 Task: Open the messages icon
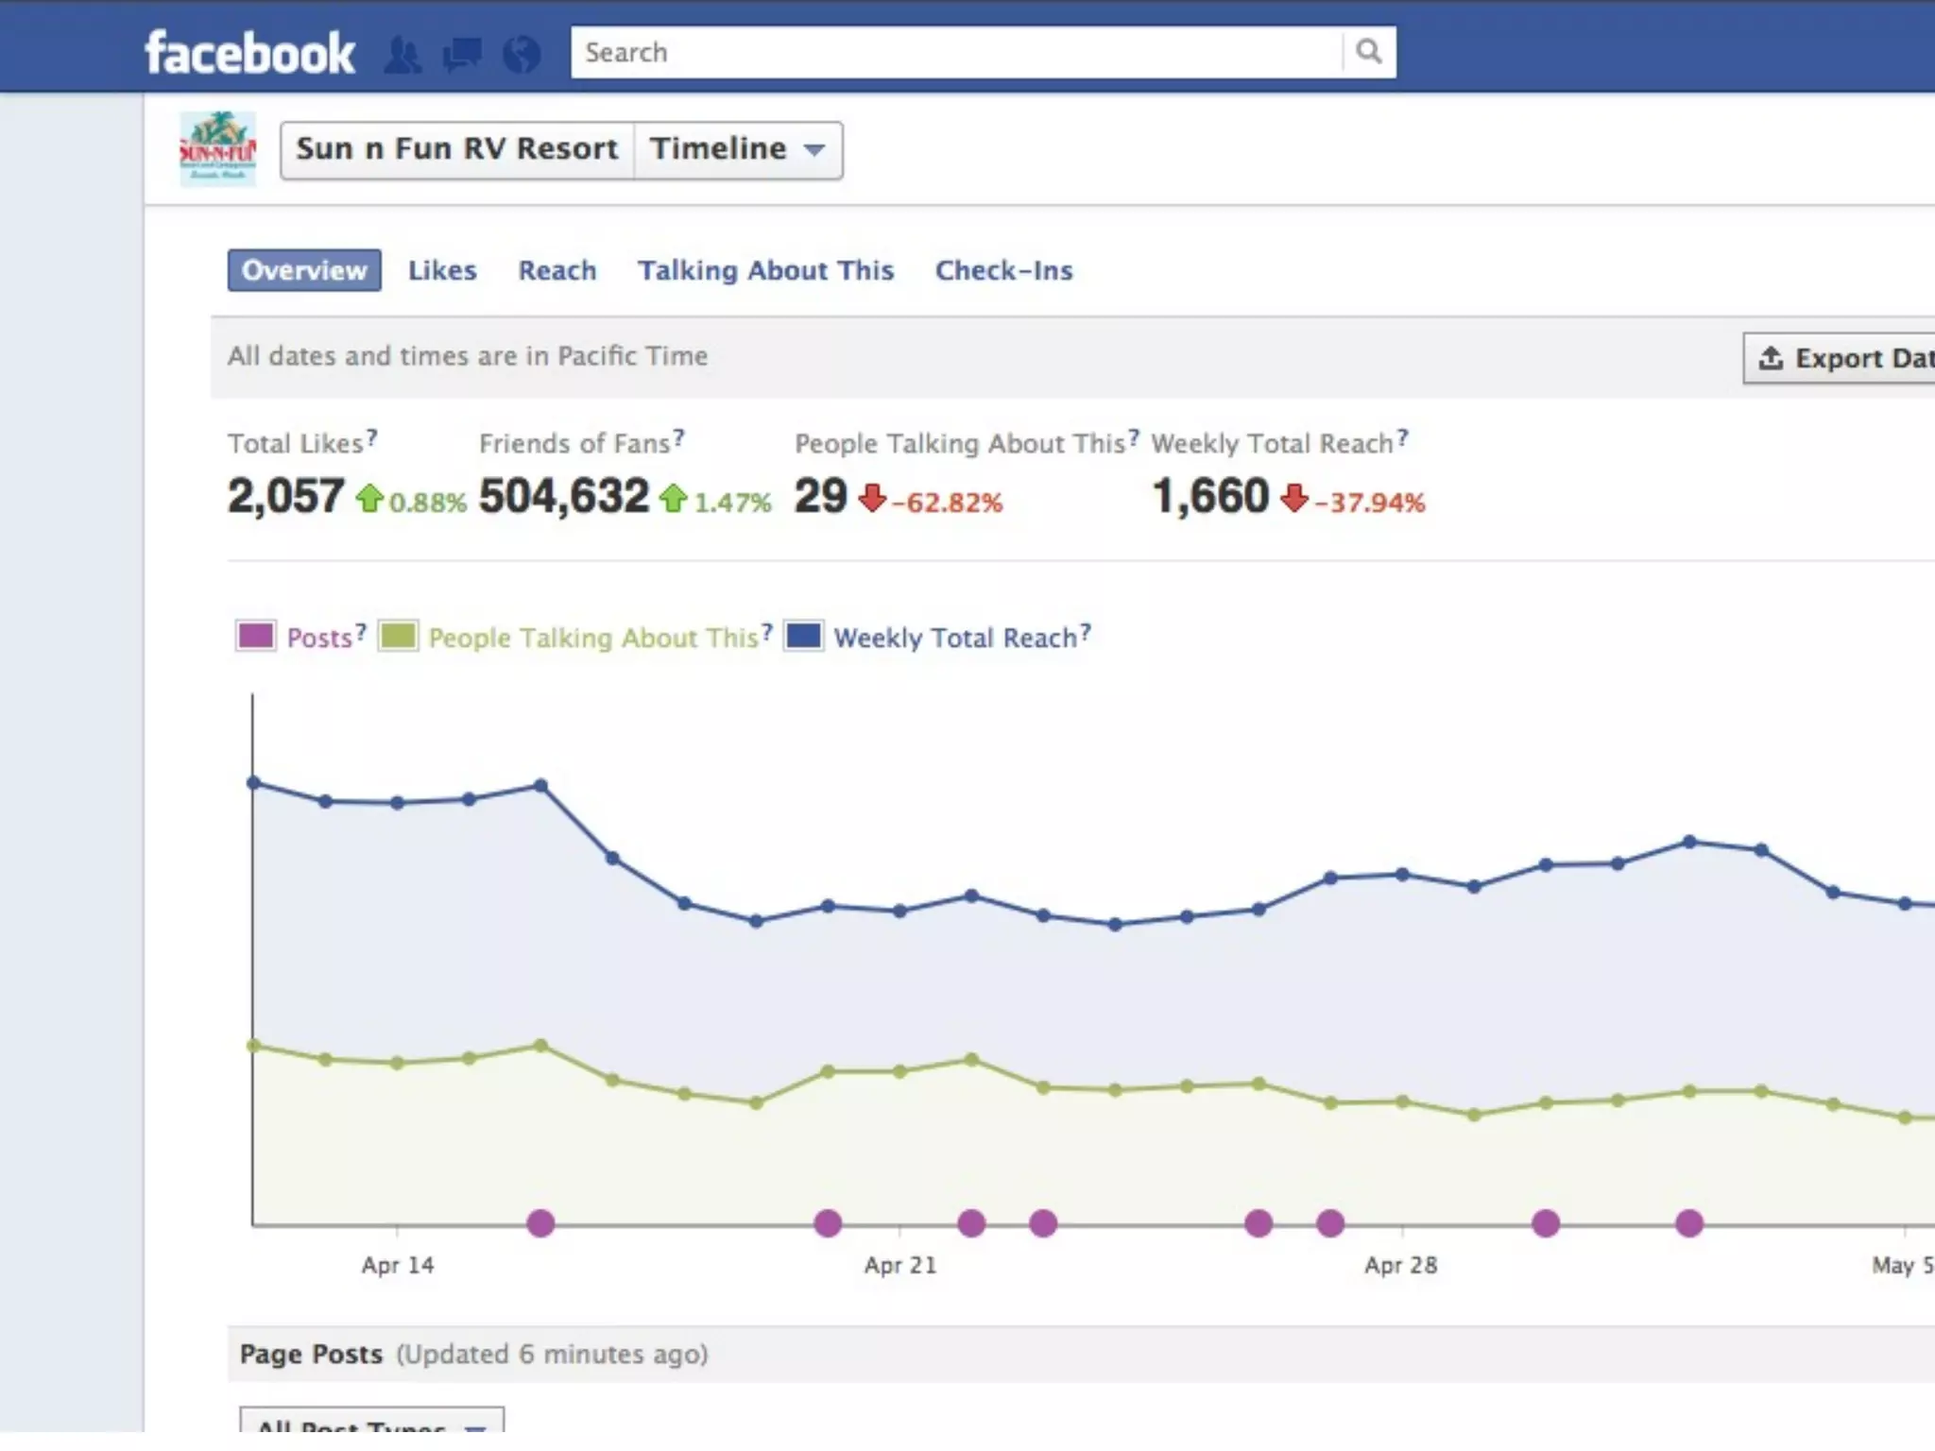coord(462,54)
